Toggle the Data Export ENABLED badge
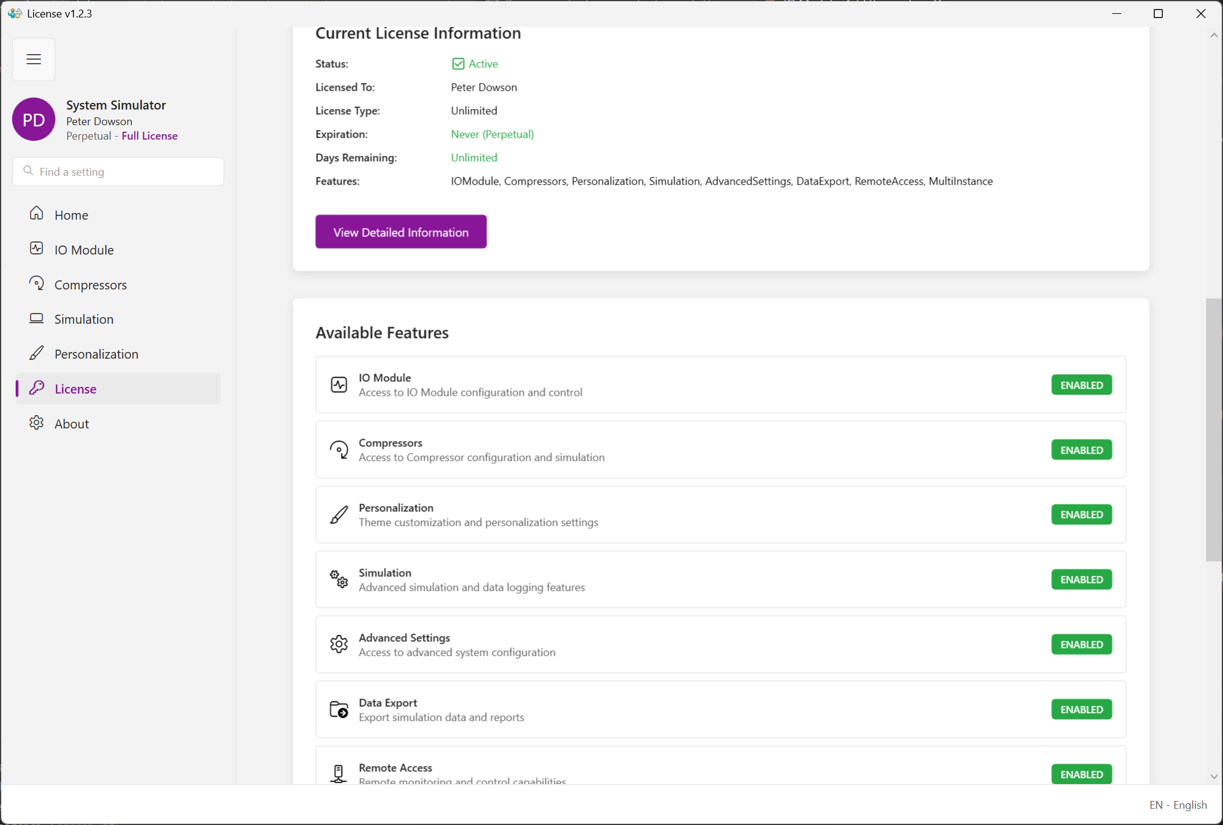 (1081, 709)
